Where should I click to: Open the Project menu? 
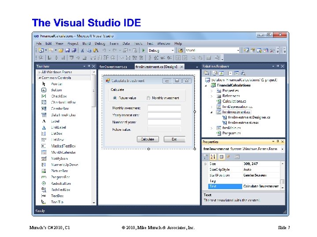click(x=73, y=43)
